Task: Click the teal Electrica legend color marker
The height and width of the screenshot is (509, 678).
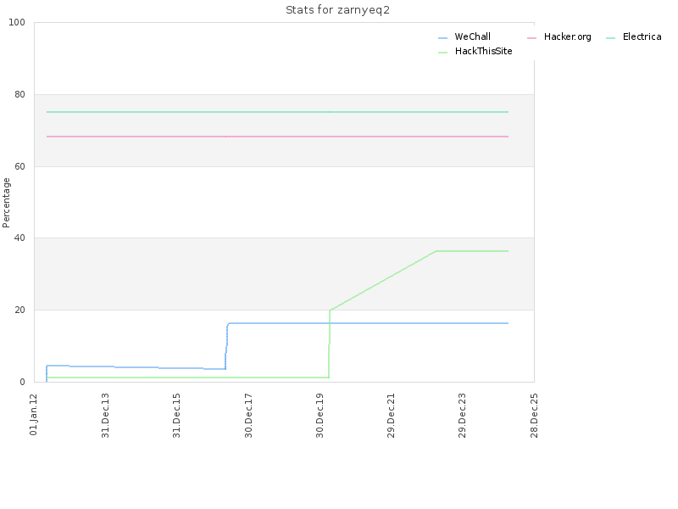Action: [610, 38]
